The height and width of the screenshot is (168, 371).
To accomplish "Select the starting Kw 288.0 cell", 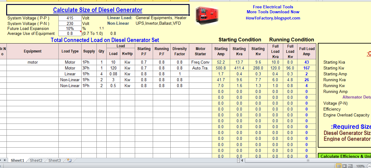I will point(258,68).
